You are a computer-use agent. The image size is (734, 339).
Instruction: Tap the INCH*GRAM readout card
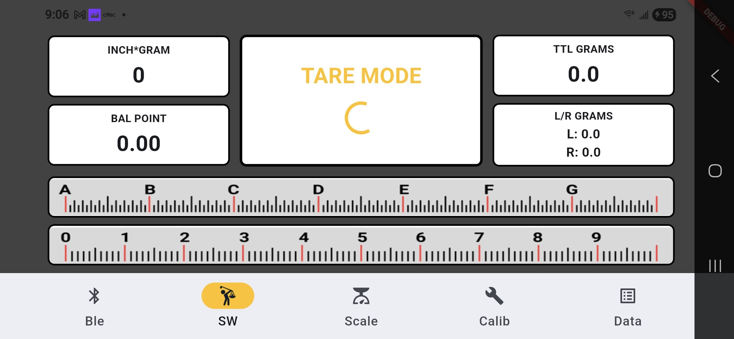139,66
